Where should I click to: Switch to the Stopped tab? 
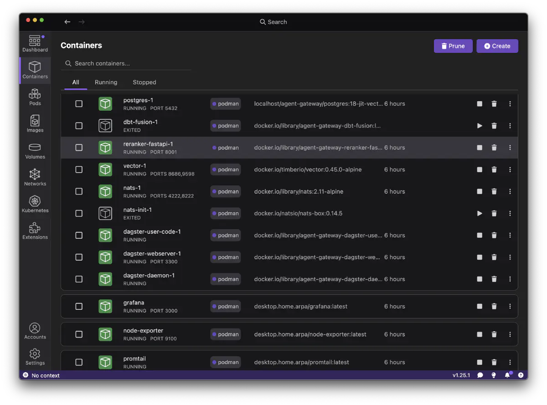click(x=144, y=82)
